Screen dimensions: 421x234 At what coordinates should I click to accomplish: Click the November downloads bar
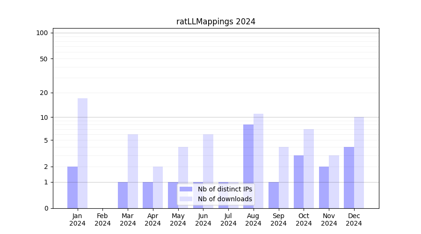coord(334,182)
